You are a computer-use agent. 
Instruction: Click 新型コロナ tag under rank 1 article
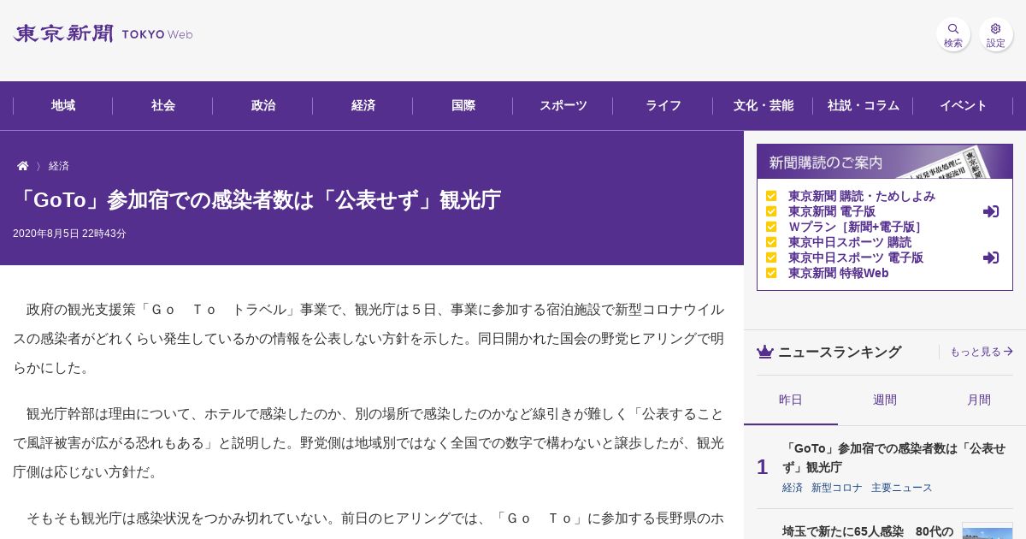tap(837, 488)
